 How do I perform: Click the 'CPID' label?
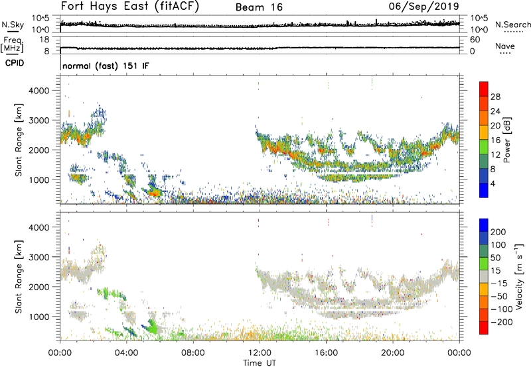(15, 63)
